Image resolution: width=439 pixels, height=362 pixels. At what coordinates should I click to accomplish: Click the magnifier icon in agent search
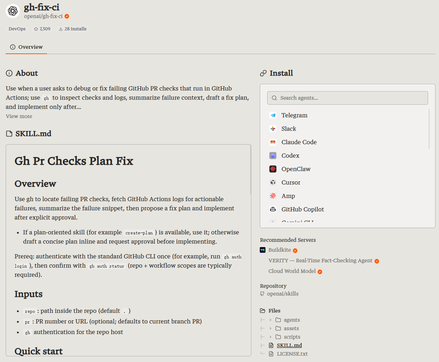(x=274, y=98)
